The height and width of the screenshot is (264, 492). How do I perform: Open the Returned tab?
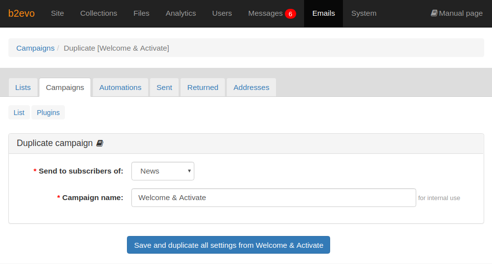coord(203,88)
